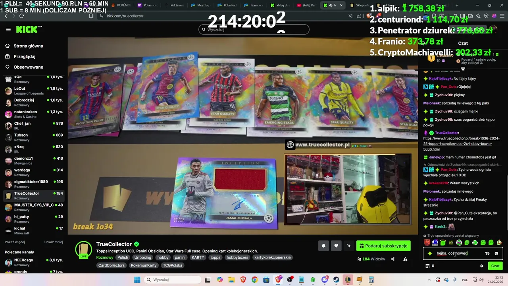
Task: Show hidden system tray icons
Action: coord(430,280)
